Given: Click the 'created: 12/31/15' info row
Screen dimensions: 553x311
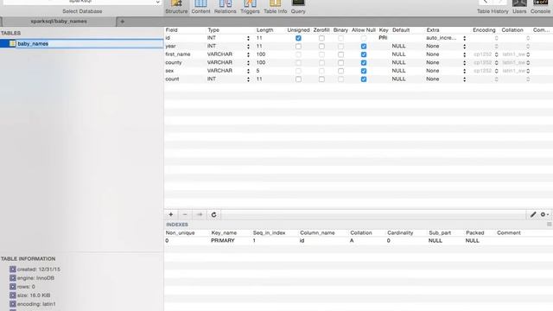Looking at the screenshot, I should [38, 269].
